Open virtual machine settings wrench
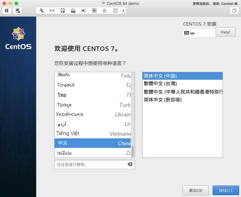 pyautogui.click(x=42, y=11)
